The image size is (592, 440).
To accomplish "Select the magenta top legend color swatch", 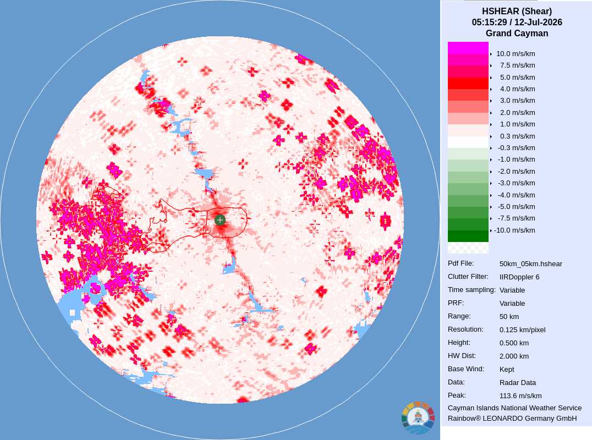I will coord(468,48).
